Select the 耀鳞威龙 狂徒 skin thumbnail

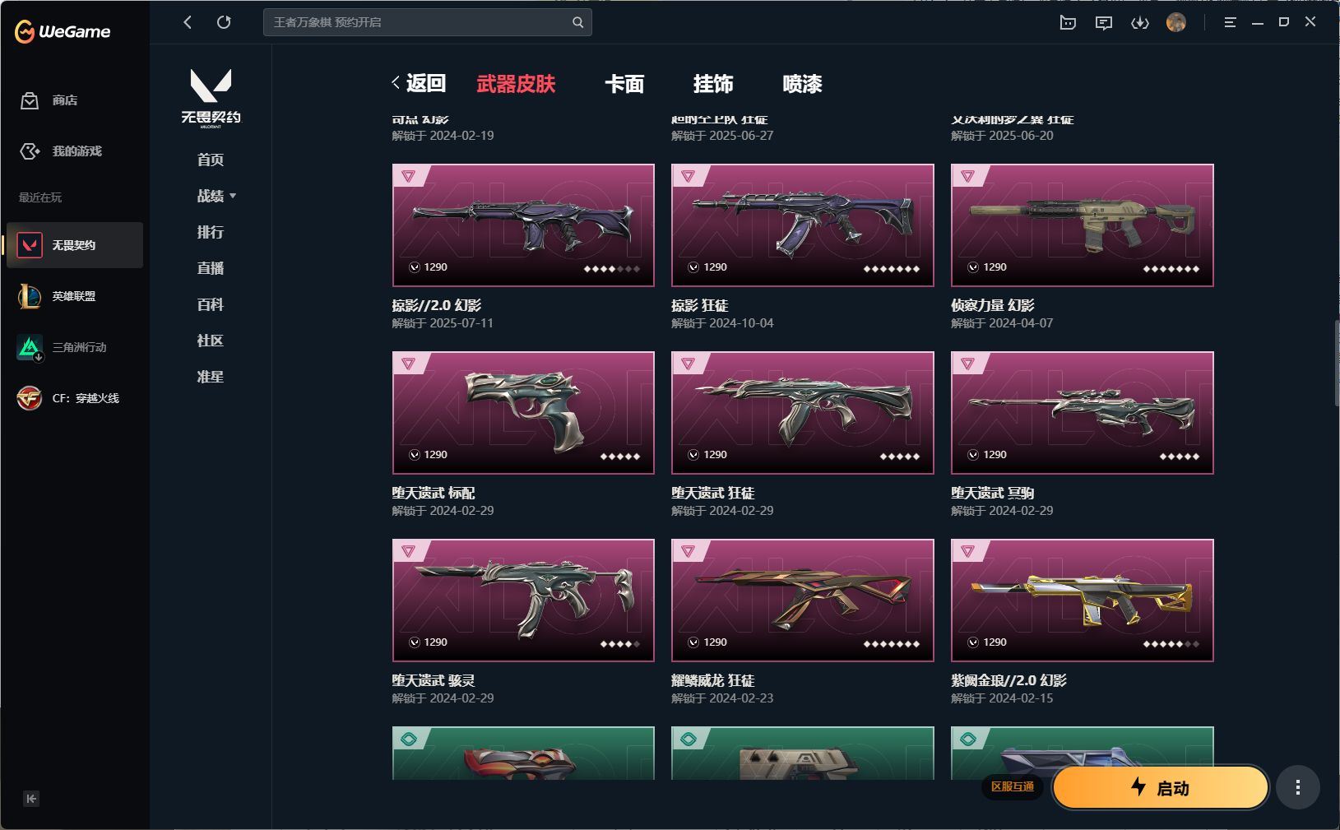coord(803,600)
